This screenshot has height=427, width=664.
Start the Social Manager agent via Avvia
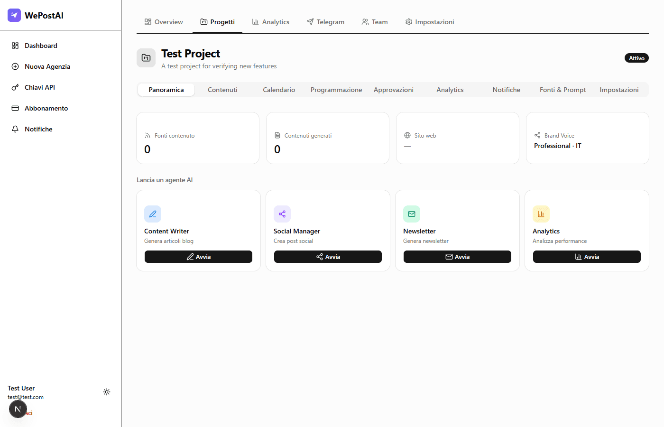click(x=328, y=257)
